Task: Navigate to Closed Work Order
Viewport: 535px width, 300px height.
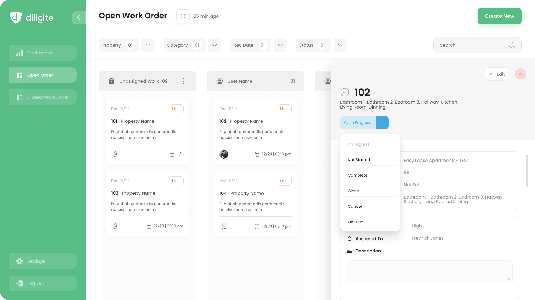Action: pyautogui.click(x=42, y=97)
